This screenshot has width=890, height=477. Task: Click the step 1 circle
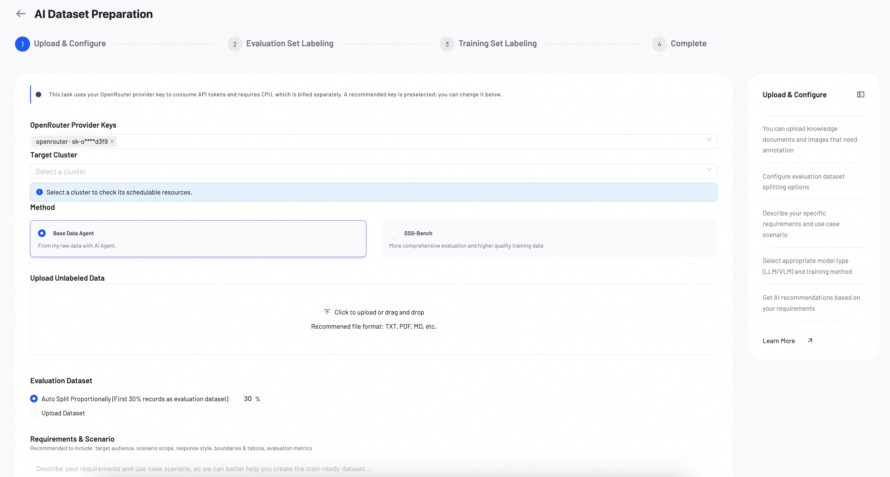coord(22,44)
